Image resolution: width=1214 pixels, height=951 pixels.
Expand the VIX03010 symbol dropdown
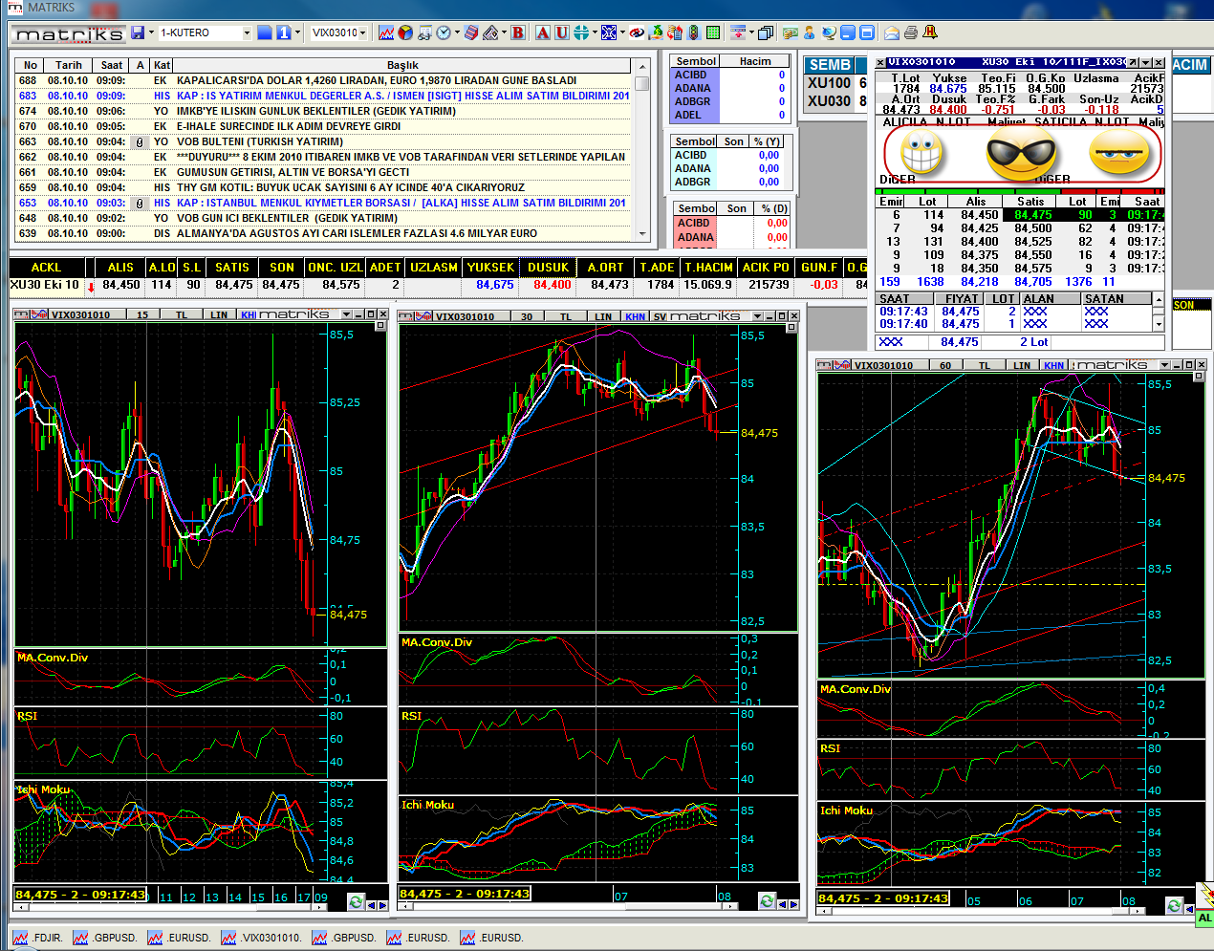[364, 32]
